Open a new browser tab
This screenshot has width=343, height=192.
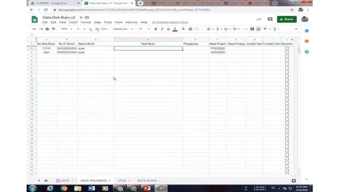coord(140,3)
